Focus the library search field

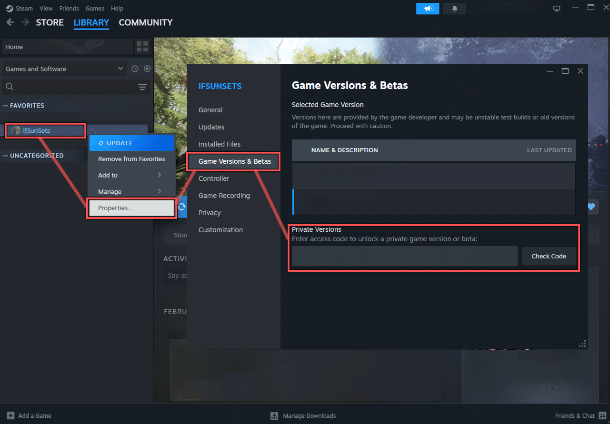(76, 87)
